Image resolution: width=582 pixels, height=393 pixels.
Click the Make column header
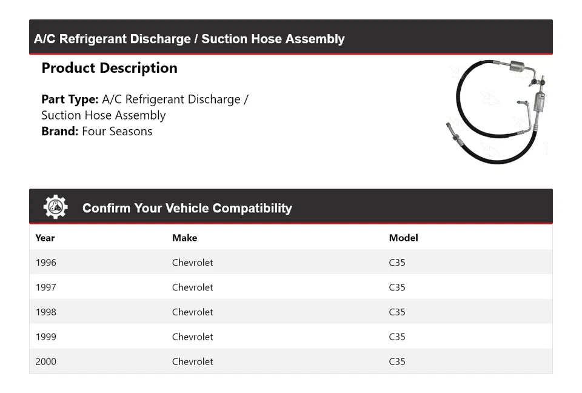(x=184, y=238)
